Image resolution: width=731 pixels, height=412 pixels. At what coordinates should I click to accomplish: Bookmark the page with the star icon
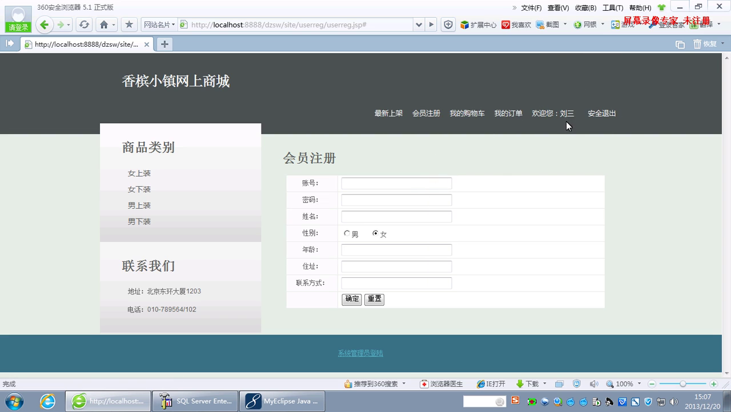(x=129, y=25)
